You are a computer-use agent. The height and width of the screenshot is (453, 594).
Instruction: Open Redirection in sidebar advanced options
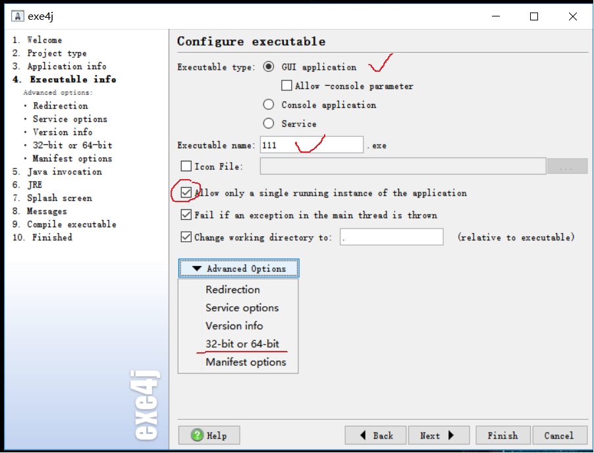pyautogui.click(x=60, y=105)
